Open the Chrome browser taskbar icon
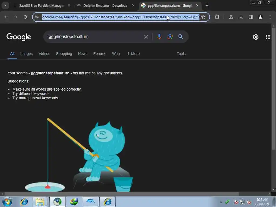 (x=57, y=202)
